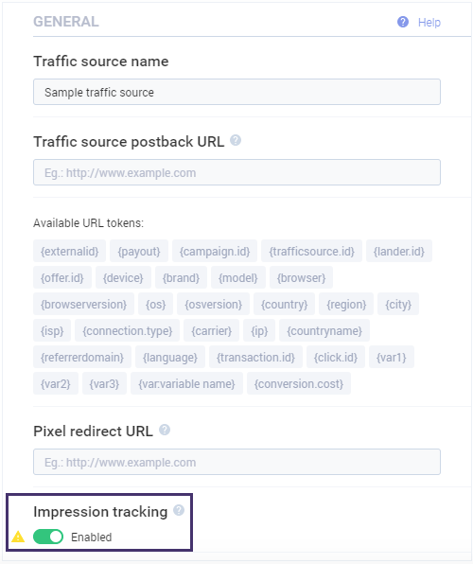Insert the {browserversion} token

tap(83, 304)
